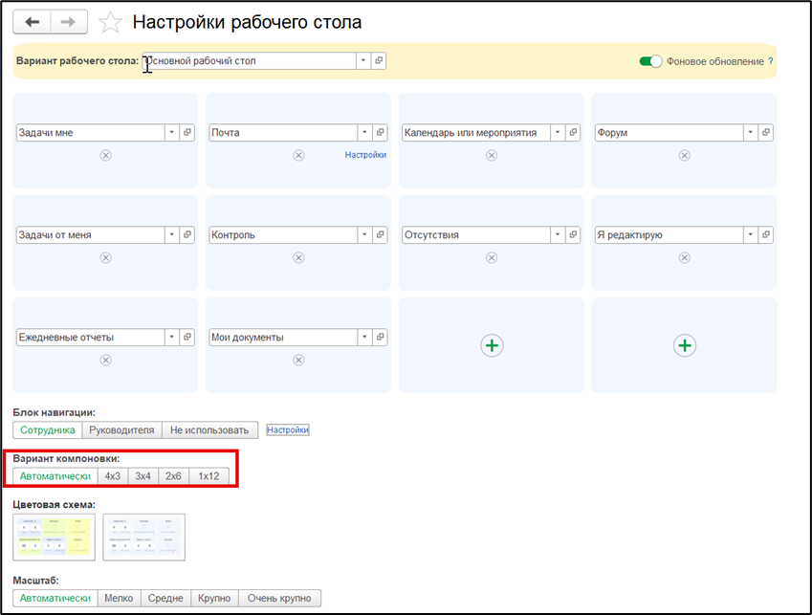
Task: Click the question mark help for background update
Action: pos(771,61)
